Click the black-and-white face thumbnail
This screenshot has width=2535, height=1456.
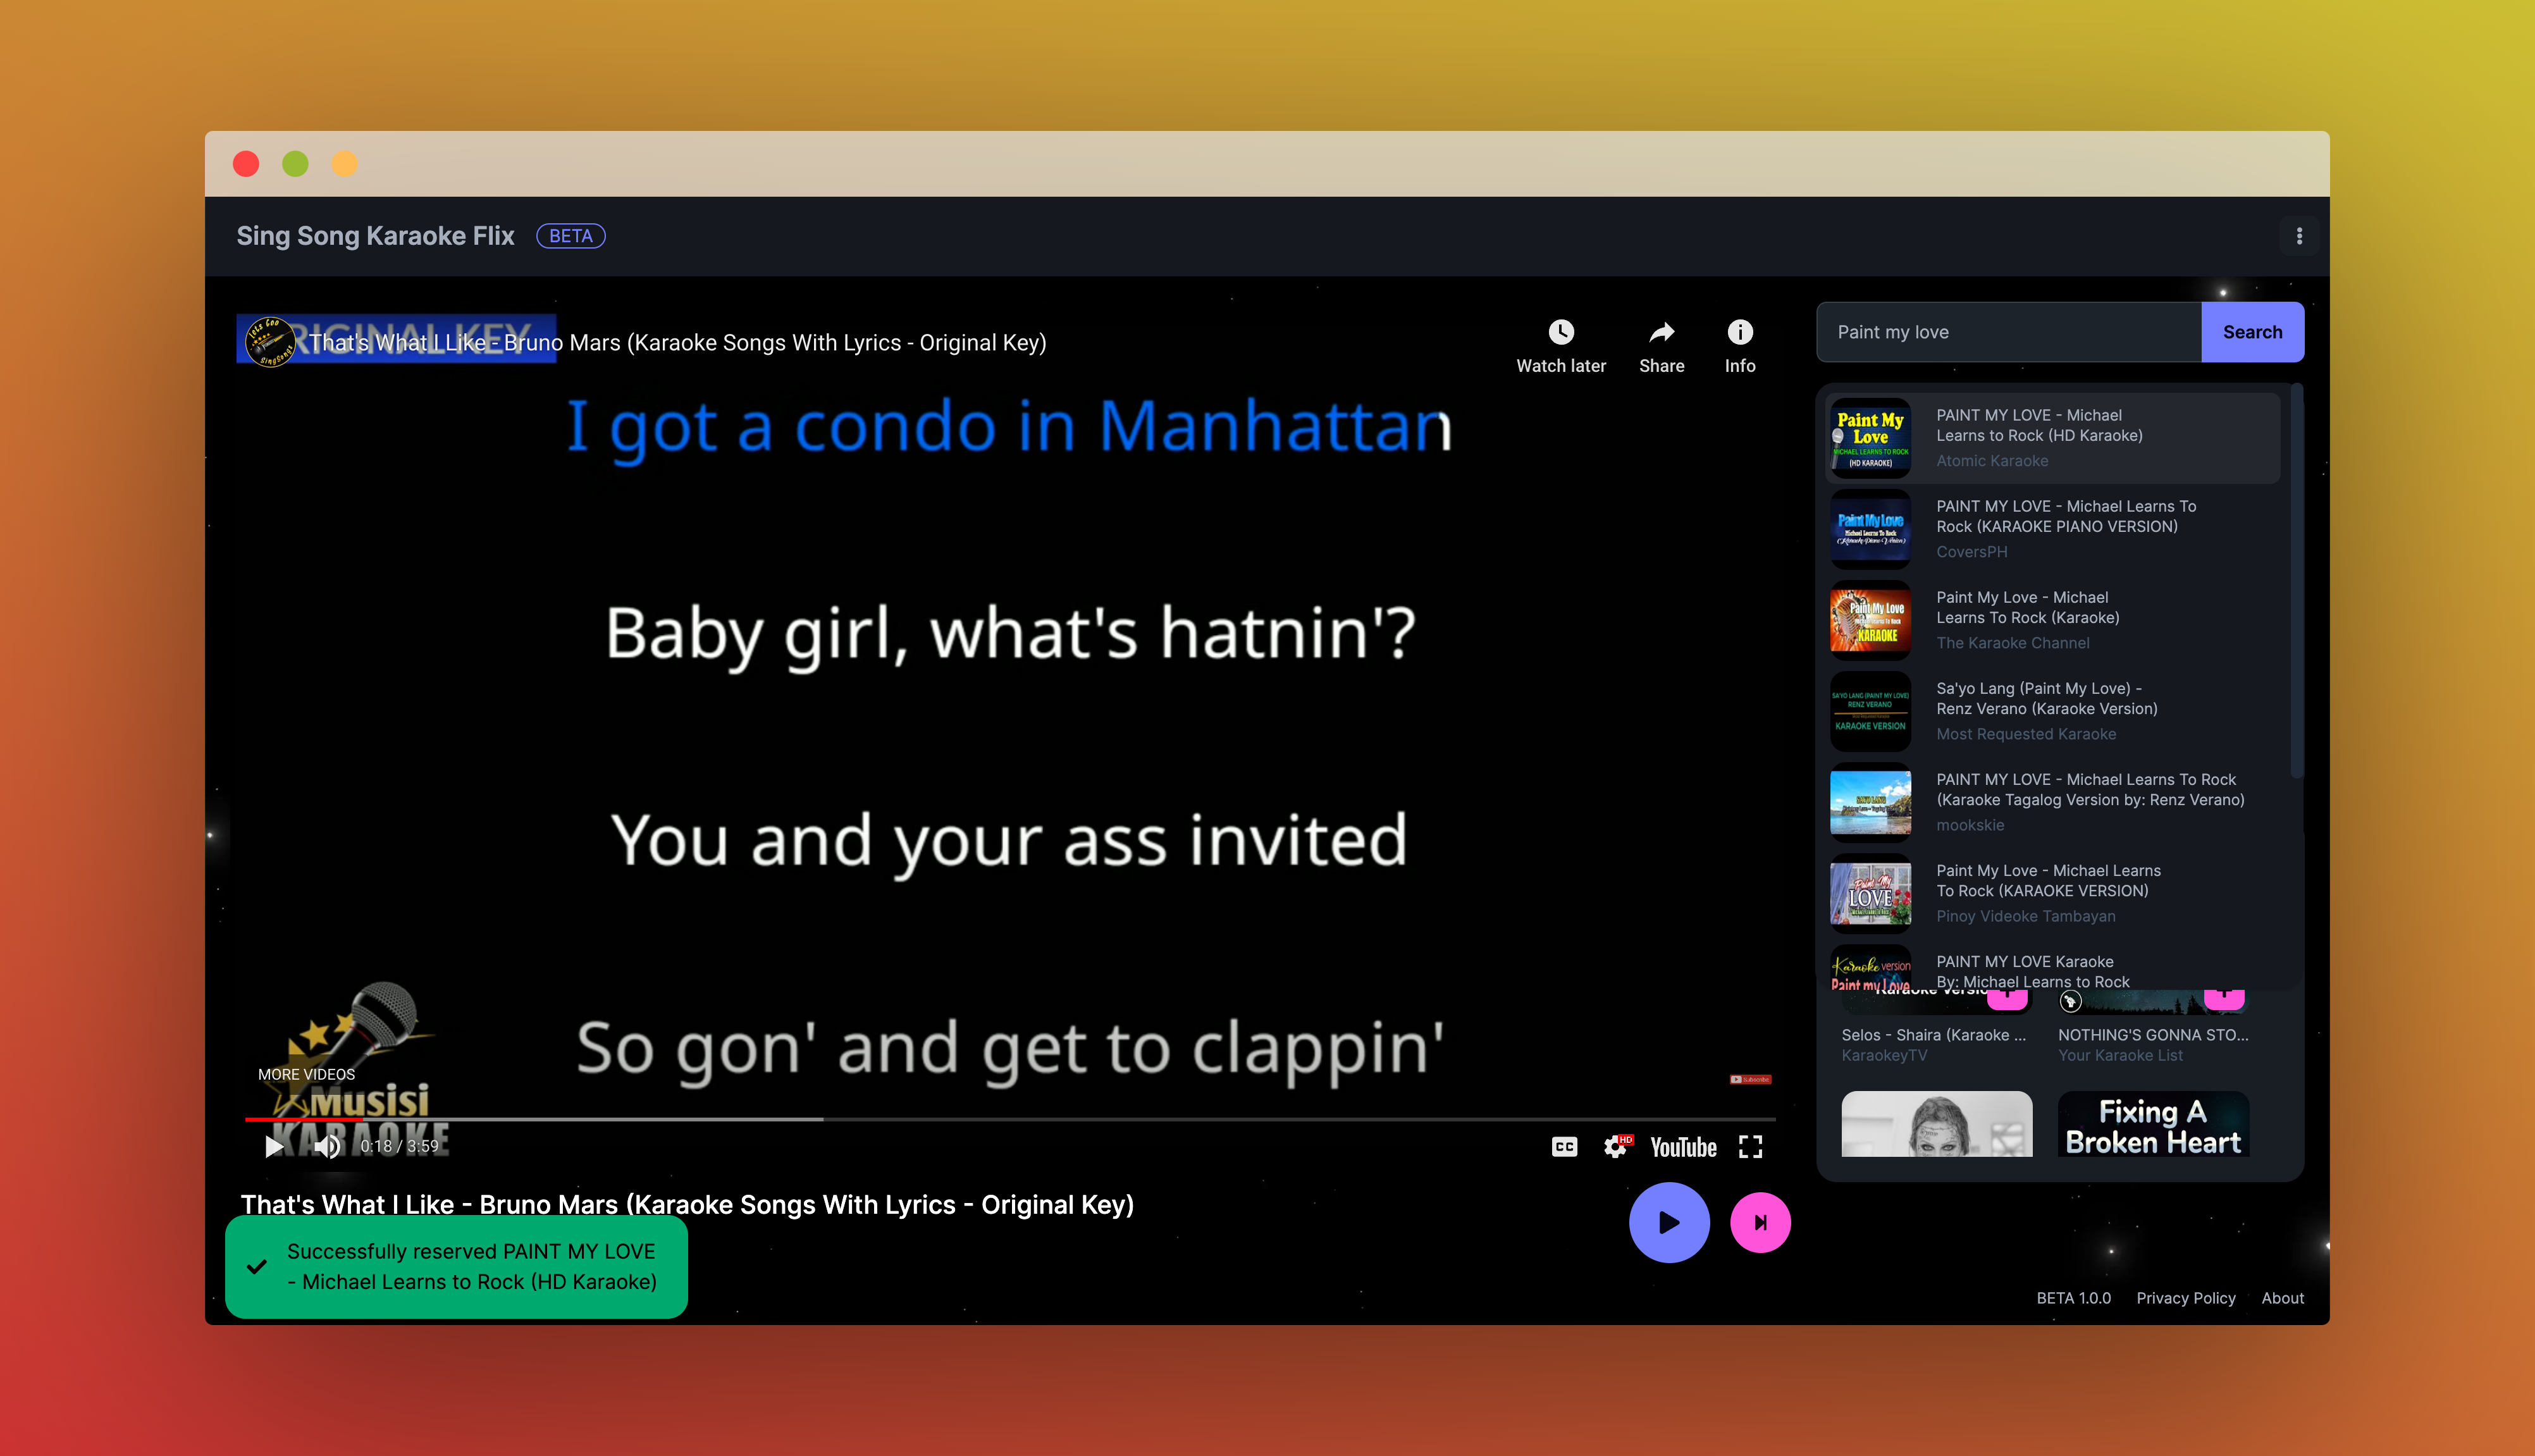click(x=1936, y=1124)
